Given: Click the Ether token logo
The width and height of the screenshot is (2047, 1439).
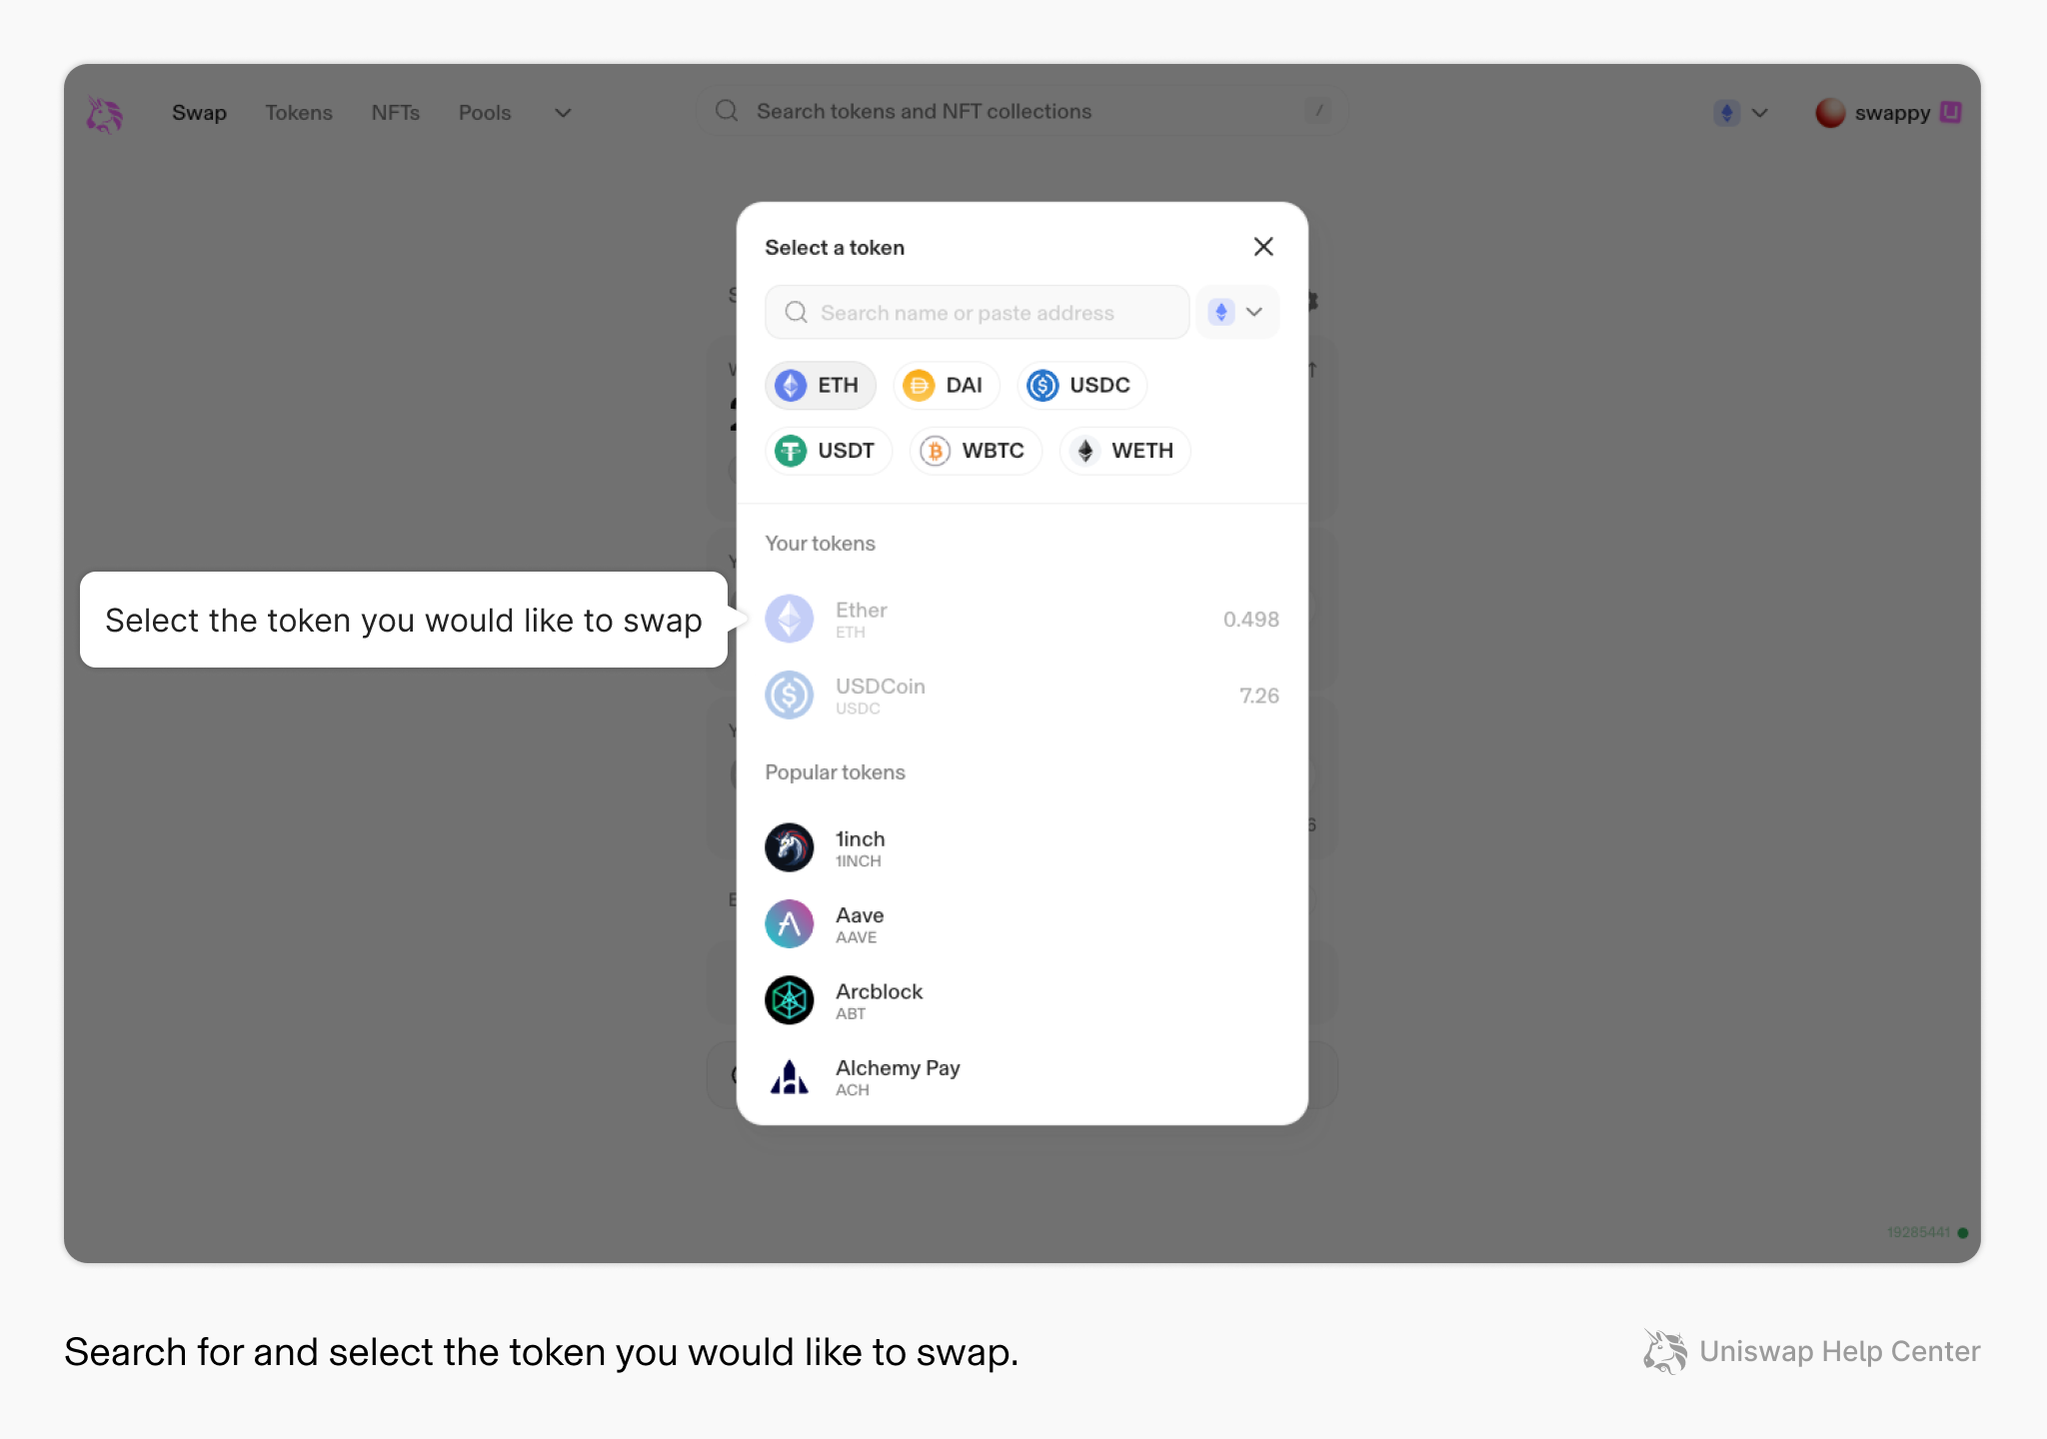Looking at the screenshot, I should [x=790, y=620].
